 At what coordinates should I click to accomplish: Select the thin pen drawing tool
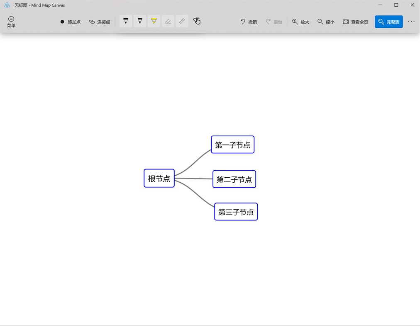126,21
